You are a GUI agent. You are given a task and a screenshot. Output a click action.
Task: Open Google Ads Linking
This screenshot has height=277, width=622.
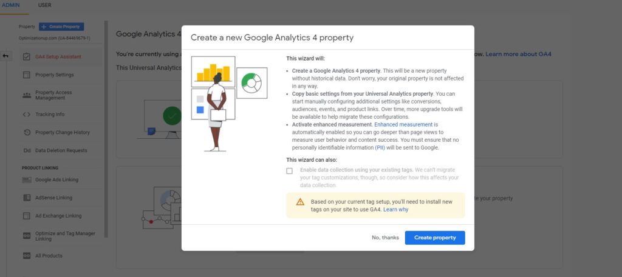point(56,179)
